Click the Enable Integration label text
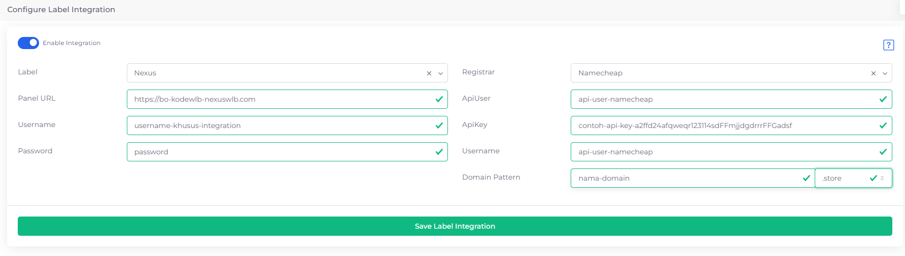The height and width of the screenshot is (256, 905). click(72, 43)
